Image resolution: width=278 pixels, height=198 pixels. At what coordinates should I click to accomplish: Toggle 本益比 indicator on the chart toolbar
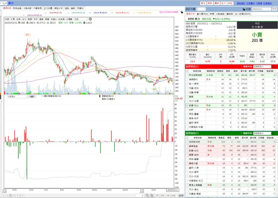click(54, 19)
